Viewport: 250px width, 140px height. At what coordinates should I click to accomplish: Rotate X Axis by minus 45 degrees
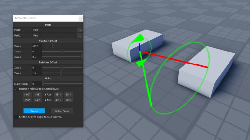coord(37,95)
